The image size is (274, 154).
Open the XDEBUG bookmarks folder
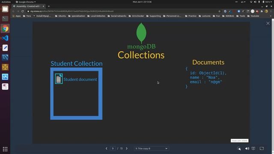tap(228, 16)
